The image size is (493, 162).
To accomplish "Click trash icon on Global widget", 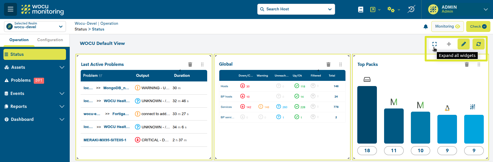I will (x=328, y=64).
